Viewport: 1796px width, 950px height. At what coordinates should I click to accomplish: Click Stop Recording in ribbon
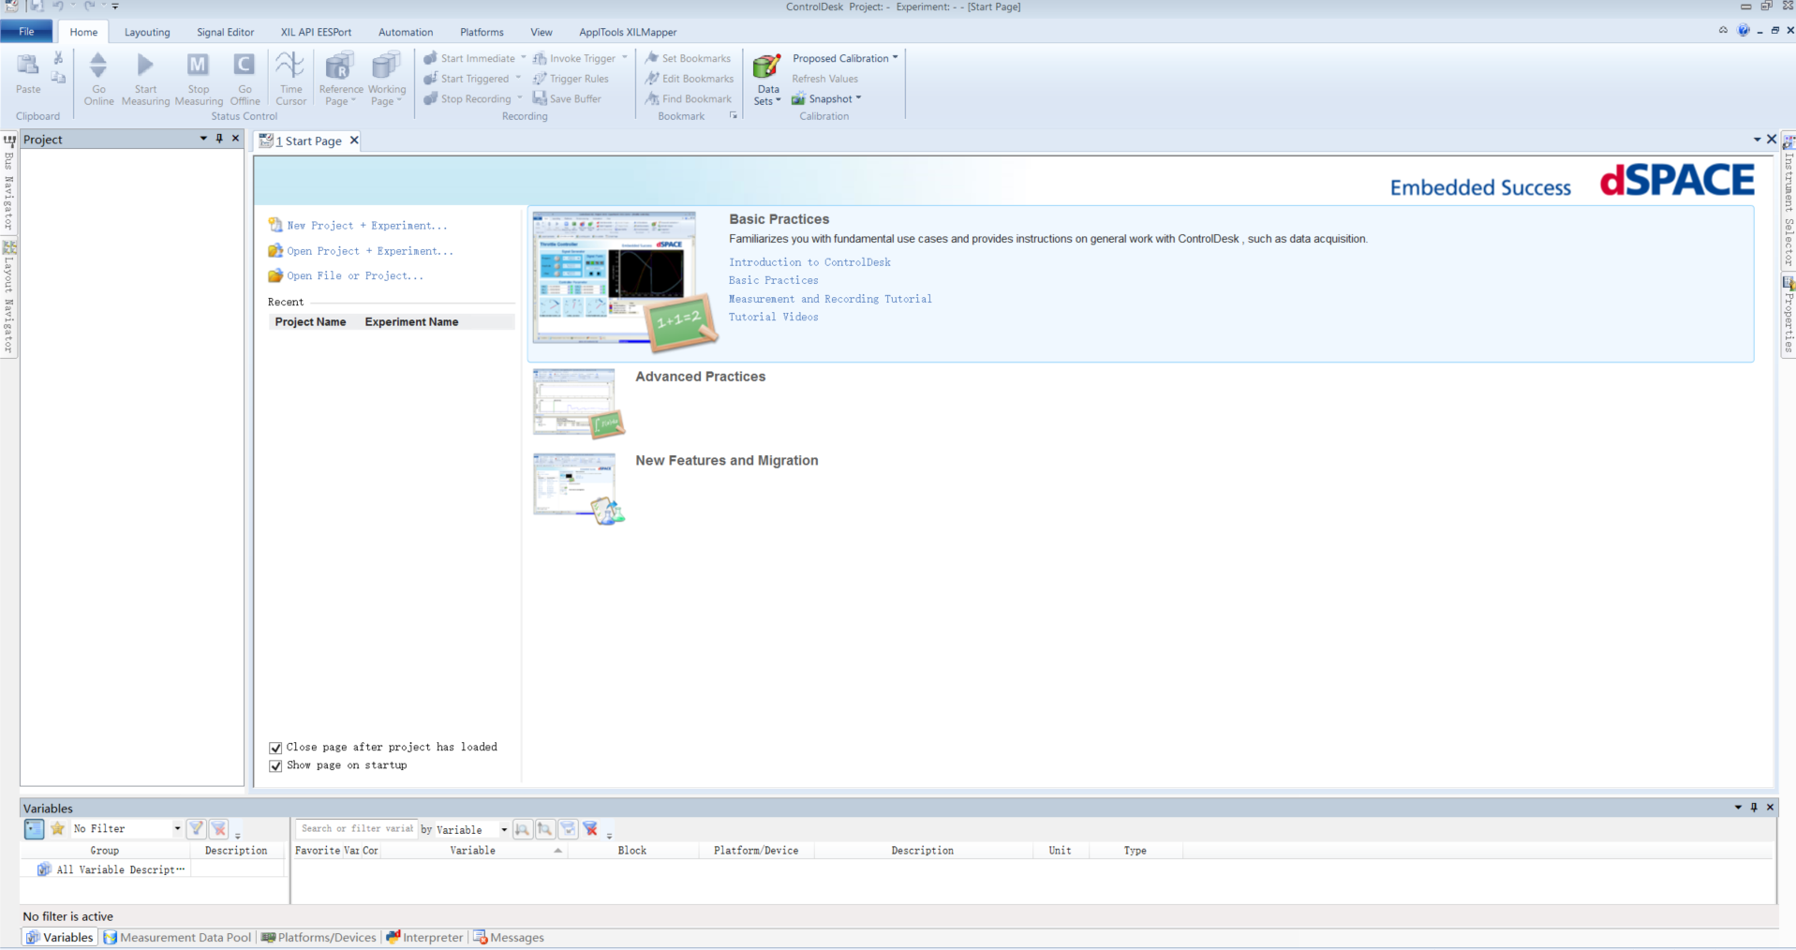(468, 98)
